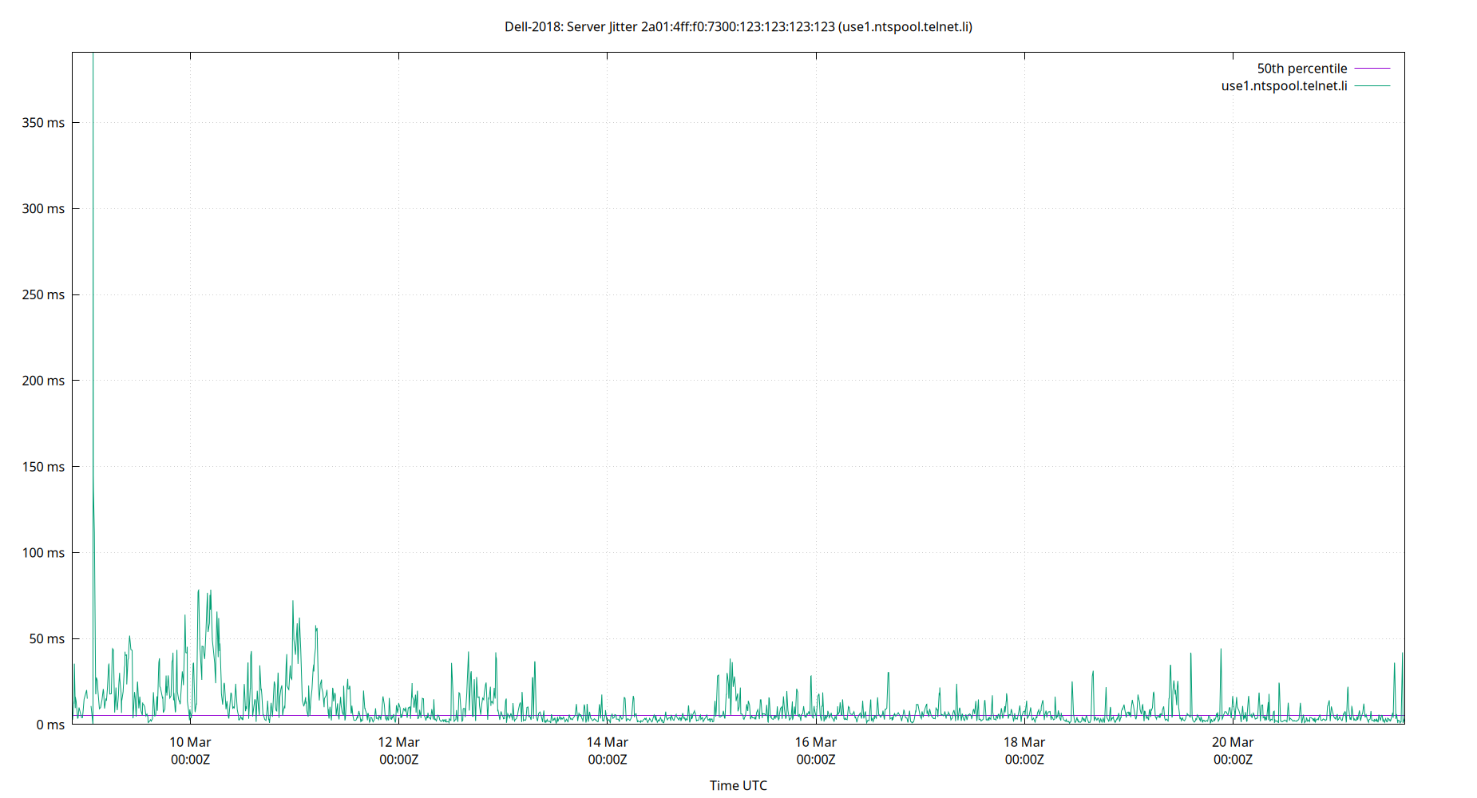Image resolution: width=1477 pixels, height=798 pixels.
Task: Click the '350 ms' y-axis label
Action: point(44,122)
